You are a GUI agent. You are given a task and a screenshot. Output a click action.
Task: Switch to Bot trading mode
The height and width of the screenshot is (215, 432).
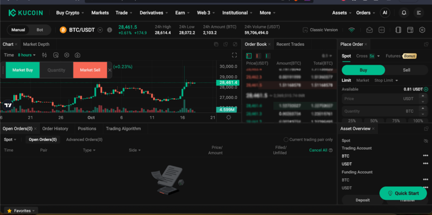[x=40, y=30]
